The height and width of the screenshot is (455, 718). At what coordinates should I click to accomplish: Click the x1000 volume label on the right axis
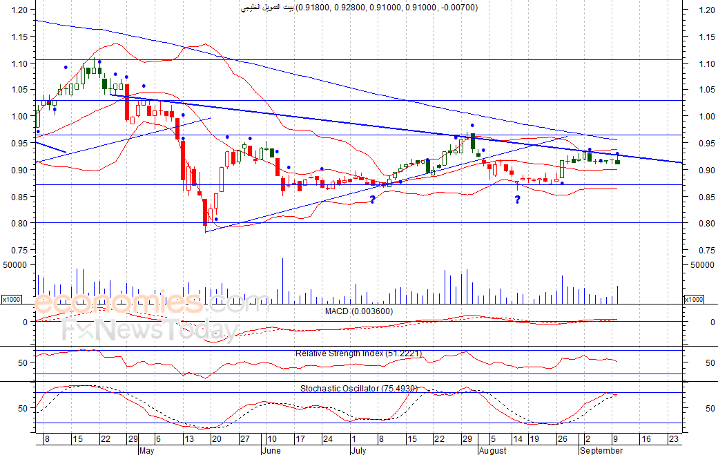tap(693, 300)
